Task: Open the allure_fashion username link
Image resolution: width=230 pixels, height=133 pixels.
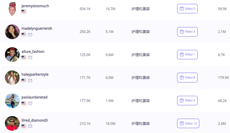Action: click(x=33, y=52)
